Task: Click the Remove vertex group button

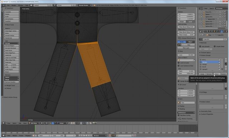Action: click(209, 74)
